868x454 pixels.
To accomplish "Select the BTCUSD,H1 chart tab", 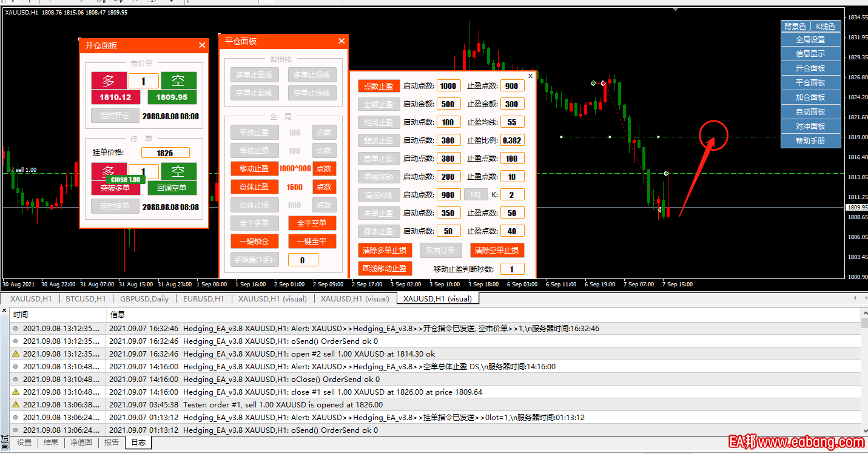I will coord(86,298).
